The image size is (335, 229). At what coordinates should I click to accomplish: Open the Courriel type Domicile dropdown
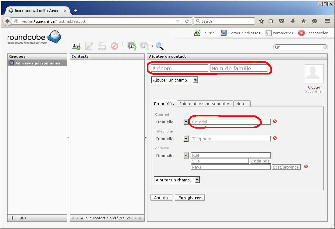[186, 122]
